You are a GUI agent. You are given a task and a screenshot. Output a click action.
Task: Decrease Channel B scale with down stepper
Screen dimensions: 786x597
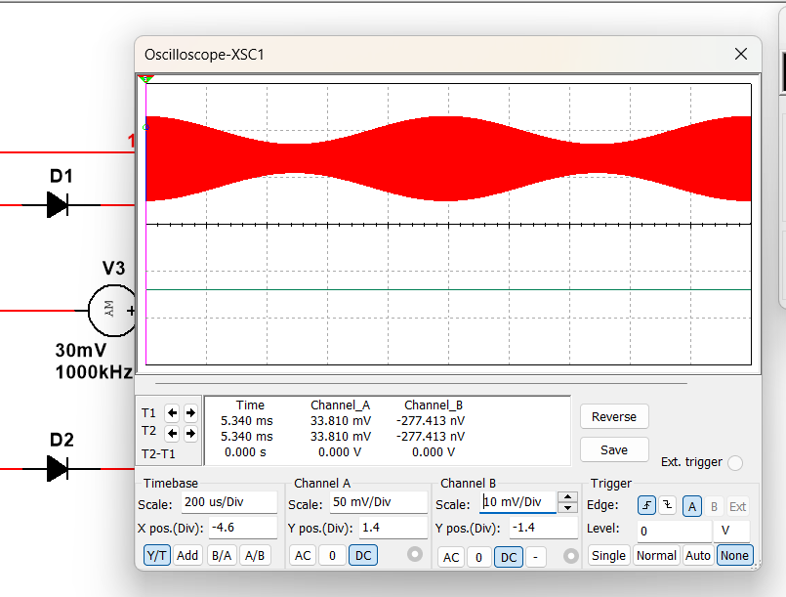tap(567, 507)
